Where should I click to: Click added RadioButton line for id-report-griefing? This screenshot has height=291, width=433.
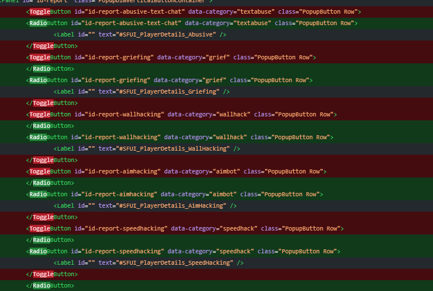click(216, 80)
